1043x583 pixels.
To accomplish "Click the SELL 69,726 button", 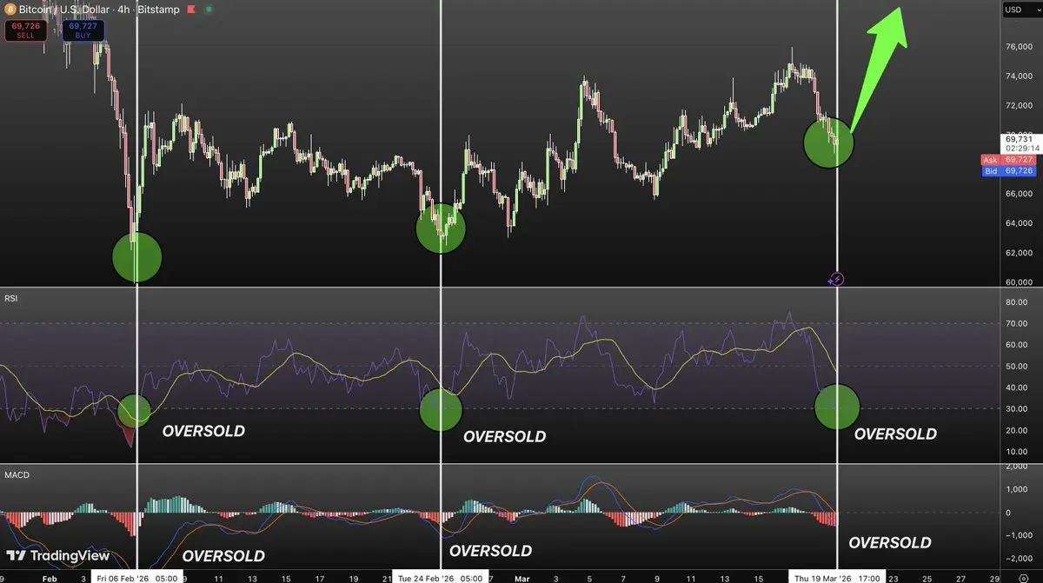I will coord(26,30).
